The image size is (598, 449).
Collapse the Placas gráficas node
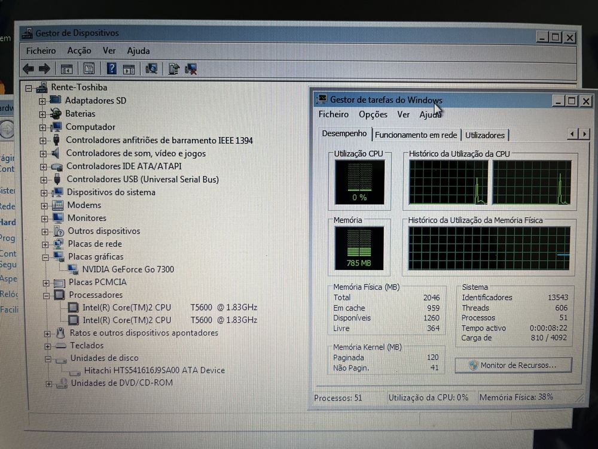coord(45,257)
